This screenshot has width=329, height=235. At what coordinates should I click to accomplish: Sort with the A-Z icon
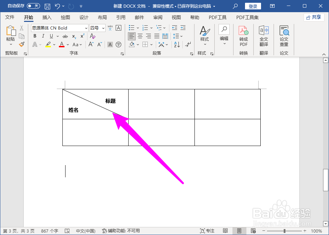(x=177, y=44)
